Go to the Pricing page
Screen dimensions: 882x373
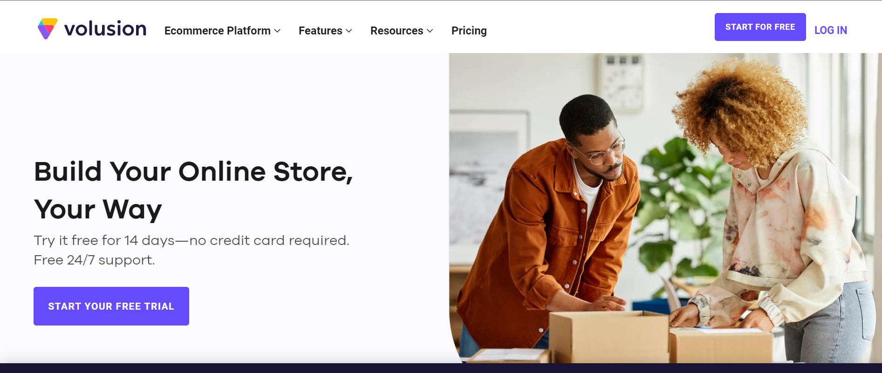tap(469, 31)
